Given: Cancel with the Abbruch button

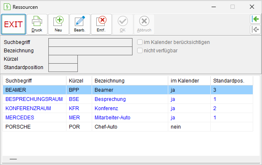Looking at the screenshot, I should point(144,24).
